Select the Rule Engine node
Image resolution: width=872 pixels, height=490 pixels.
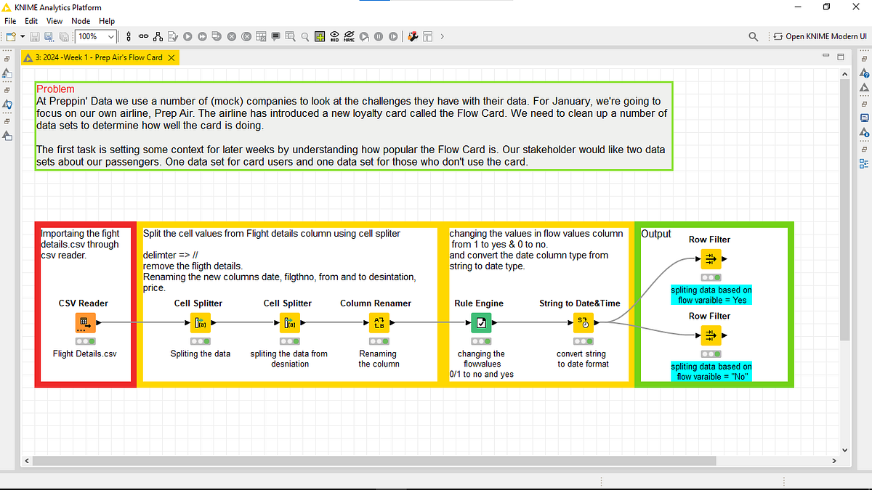click(x=481, y=322)
